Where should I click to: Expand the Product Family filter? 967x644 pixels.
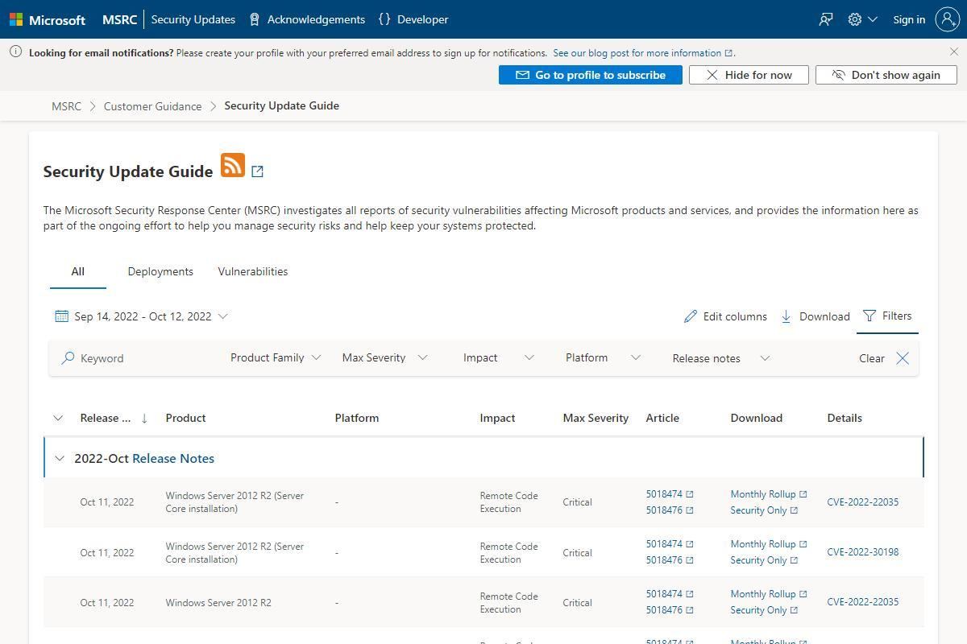pos(276,357)
